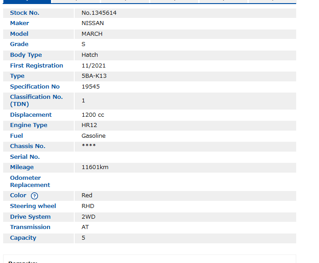Image resolution: width=319 pixels, height=263 pixels.
Task: Click the Gasoline fuel value
Action: click(94, 136)
